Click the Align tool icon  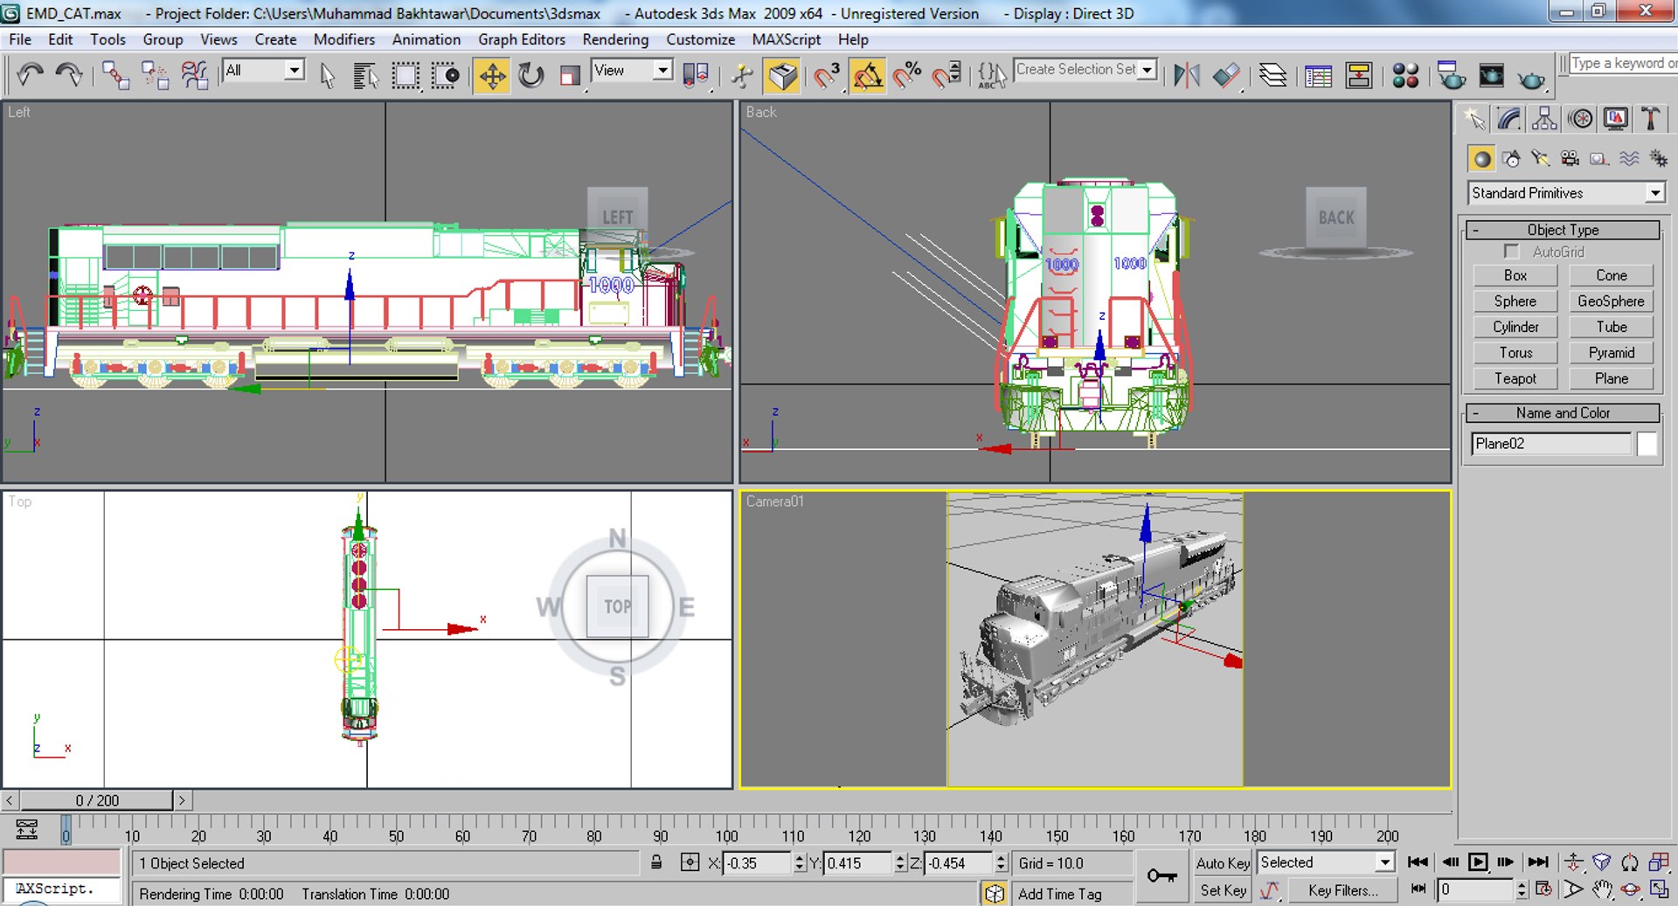pos(1226,75)
